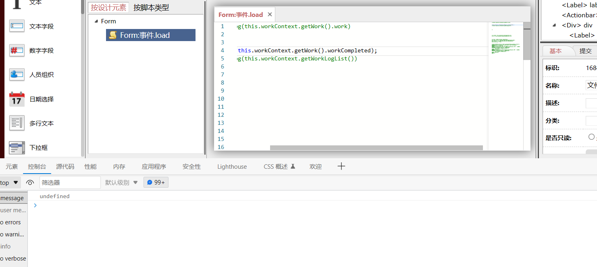Switch to DevTools 应用程序 tab
Image resolution: width=597 pixels, height=267 pixels.
pyautogui.click(x=154, y=166)
